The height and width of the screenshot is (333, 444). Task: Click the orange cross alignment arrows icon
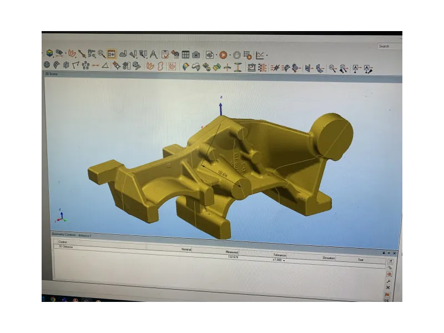tap(227, 67)
